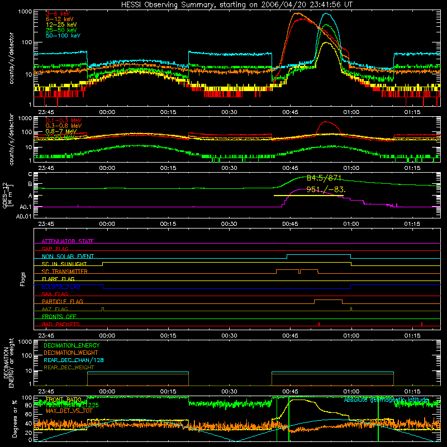Select the ECLIPSE_FLAG label
This screenshot has width=447, height=447.
[61, 287]
